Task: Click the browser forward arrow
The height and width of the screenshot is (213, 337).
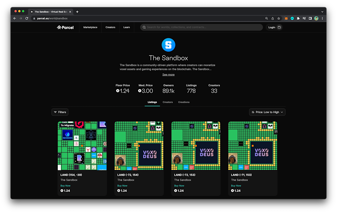Action: click(21, 18)
